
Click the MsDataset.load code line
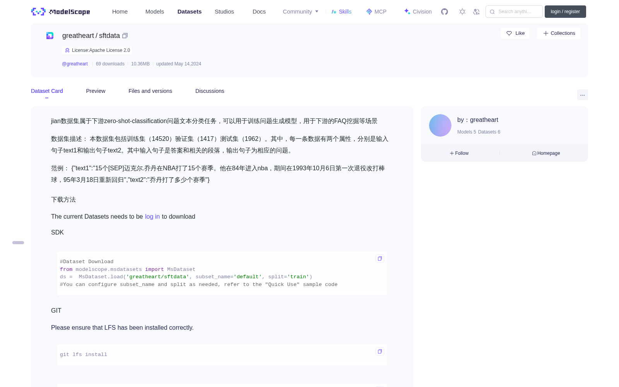coord(186,277)
